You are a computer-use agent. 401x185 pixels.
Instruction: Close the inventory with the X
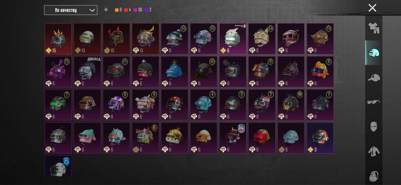373,8
